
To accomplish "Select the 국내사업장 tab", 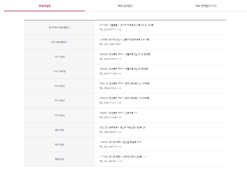I will click(44, 6).
